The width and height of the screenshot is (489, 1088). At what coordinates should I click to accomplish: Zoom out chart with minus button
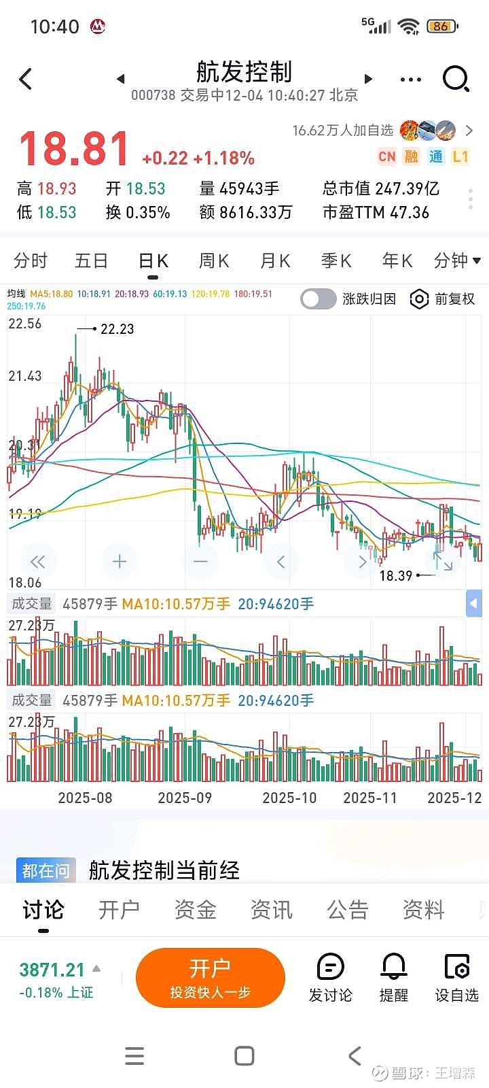coord(200,561)
